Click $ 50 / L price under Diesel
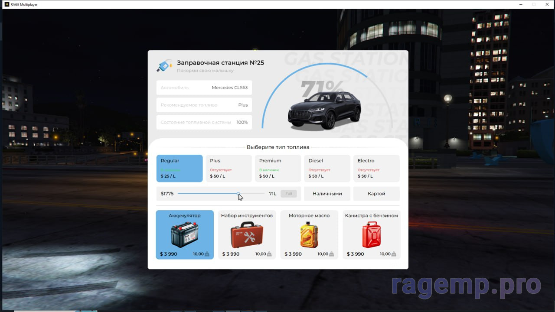555x312 pixels. (x=315, y=176)
